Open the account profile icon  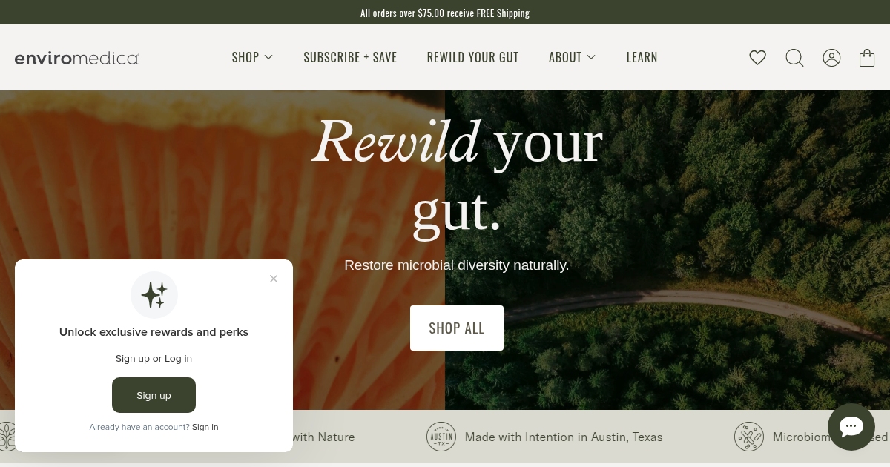click(x=831, y=58)
